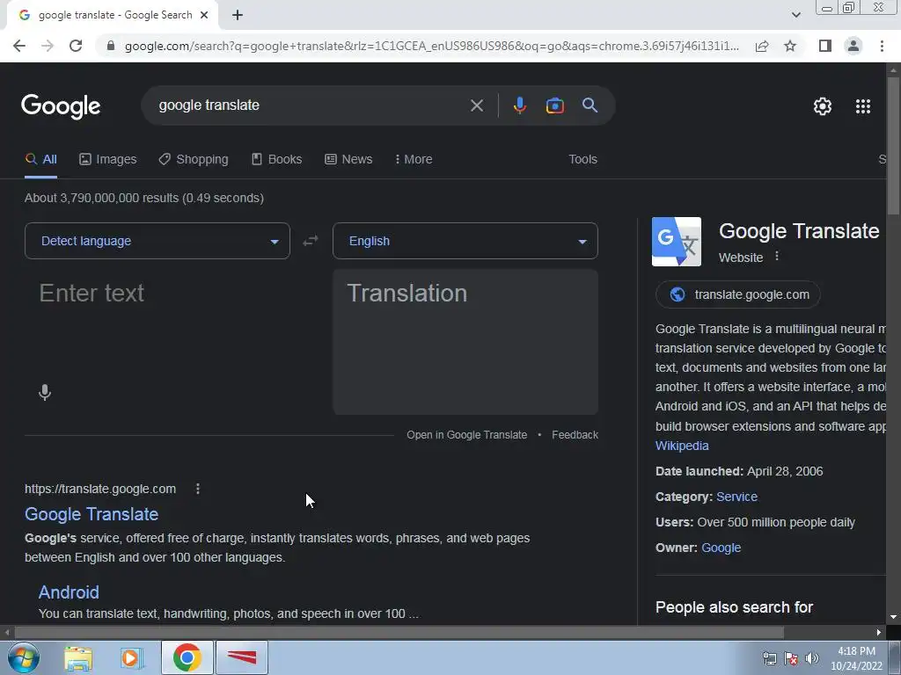The width and height of the screenshot is (901, 675).
Task: Click the result count text
Action: pyautogui.click(x=144, y=198)
